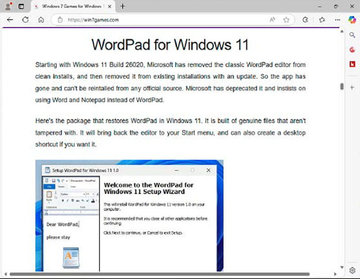Add this page to favorites star
Screen dimensions: 360x279
click(286, 20)
